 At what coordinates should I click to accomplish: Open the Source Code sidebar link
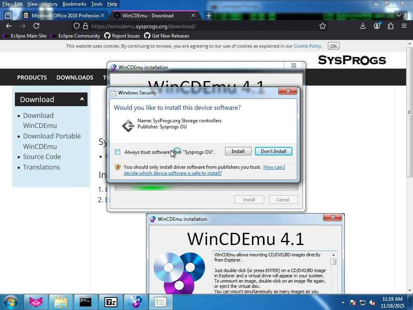pyautogui.click(x=42, y=157)
